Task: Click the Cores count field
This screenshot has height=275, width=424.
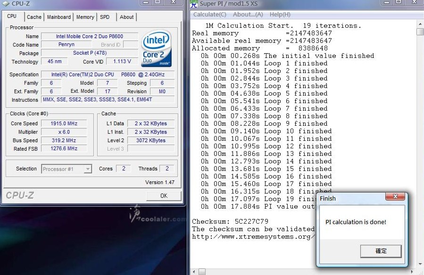Action: coord(124,169)
